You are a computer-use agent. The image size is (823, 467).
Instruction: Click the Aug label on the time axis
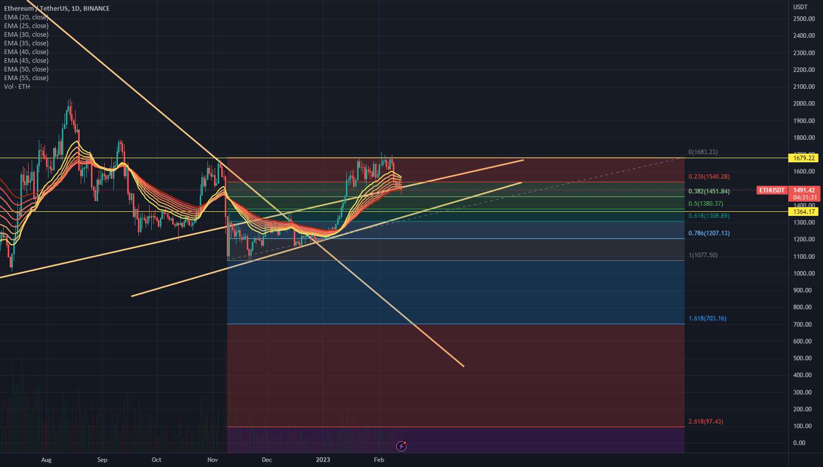click(46, 460)
